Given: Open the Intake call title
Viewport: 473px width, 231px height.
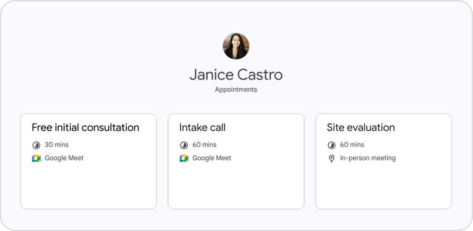Looking at the screenshot, I should 202,127.
